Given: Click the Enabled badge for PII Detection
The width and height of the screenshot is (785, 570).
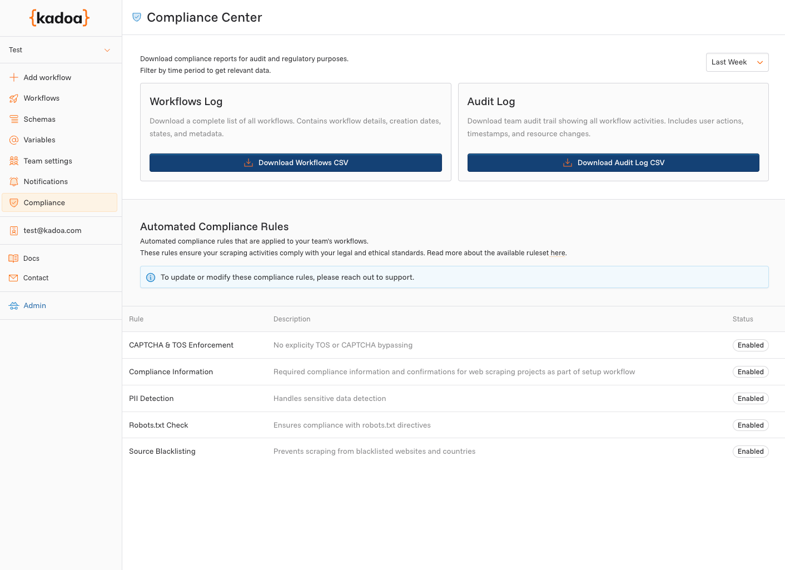Looking at the screenshot, I should coord(750,399).
